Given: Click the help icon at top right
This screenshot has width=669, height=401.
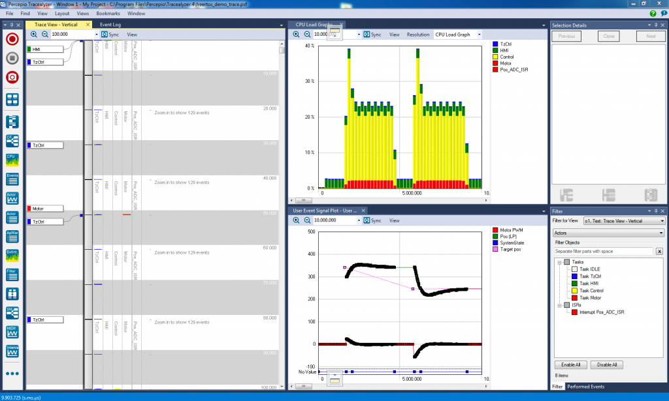Looking at the screenshot, I should click(x=653, y=13).
